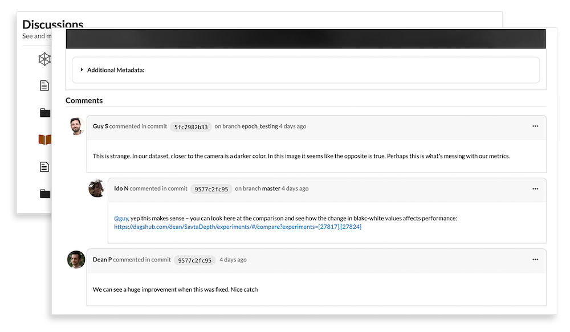Open the lower document icon in the sidebar
This screenshot has width=570, height=332.
[x=44, y=167]
